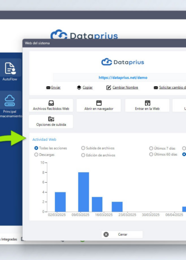Click the 06/04/2025 axis label

[174, 215]
